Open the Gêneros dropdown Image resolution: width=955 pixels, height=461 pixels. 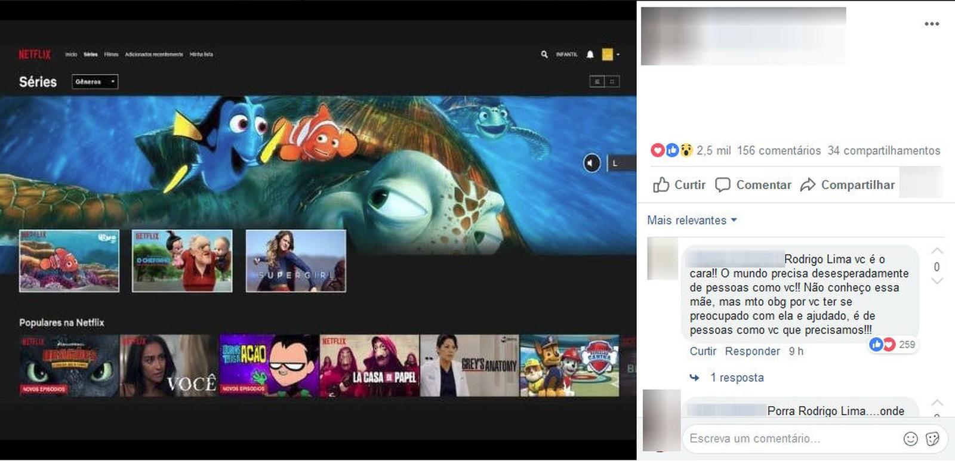(95, 82)
